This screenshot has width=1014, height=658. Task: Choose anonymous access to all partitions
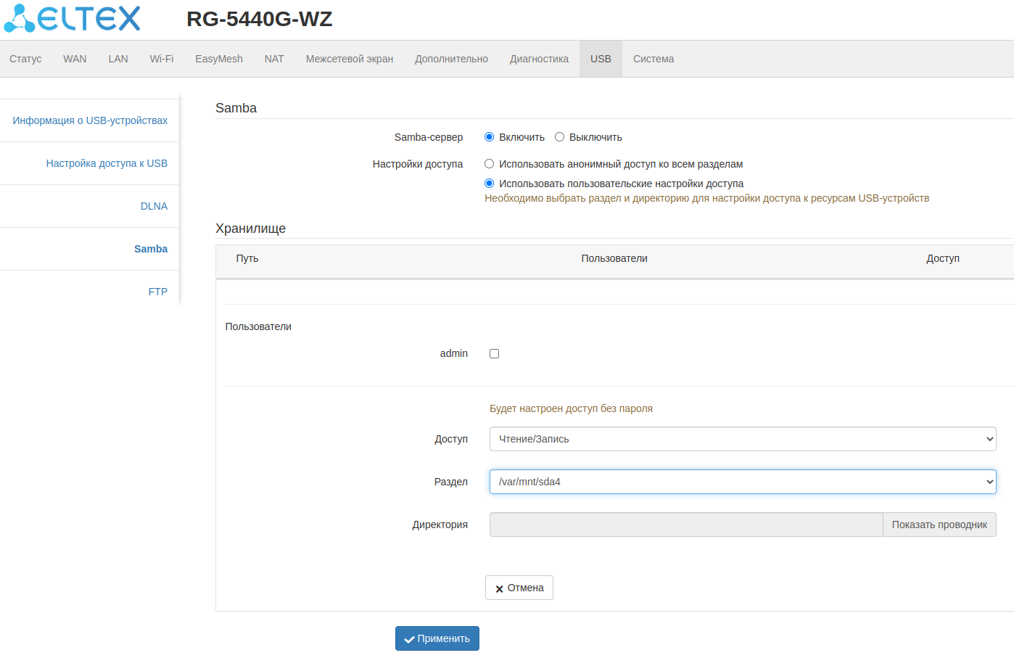click(x=490, y=164)
